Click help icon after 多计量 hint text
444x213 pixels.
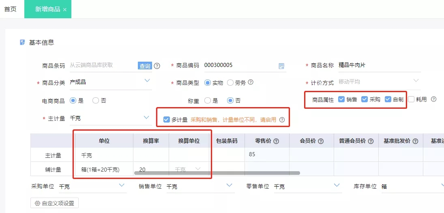(x=282, y=120)
